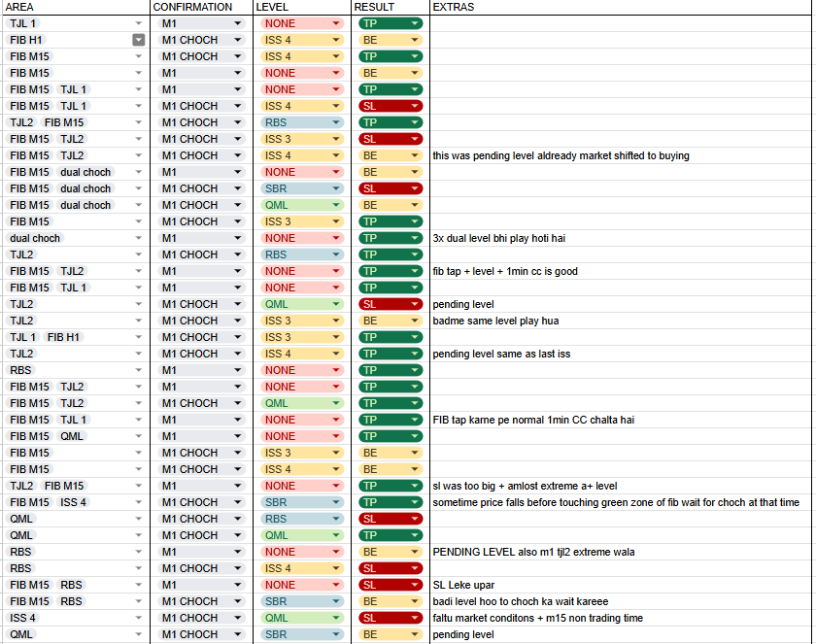Click the note 'fib tap + level + 1min cc is good'
Image resolution: width=816 pixels, height=644 pixels.
505,271
